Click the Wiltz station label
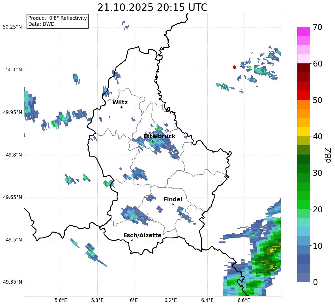Image resolution: width=335 pixels, height=306 pixels. (x=120, y=102)
